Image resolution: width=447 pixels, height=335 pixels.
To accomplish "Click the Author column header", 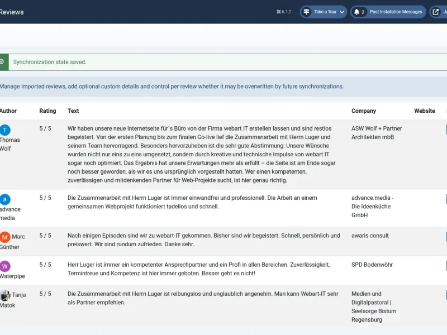I will tap(8, 111).
